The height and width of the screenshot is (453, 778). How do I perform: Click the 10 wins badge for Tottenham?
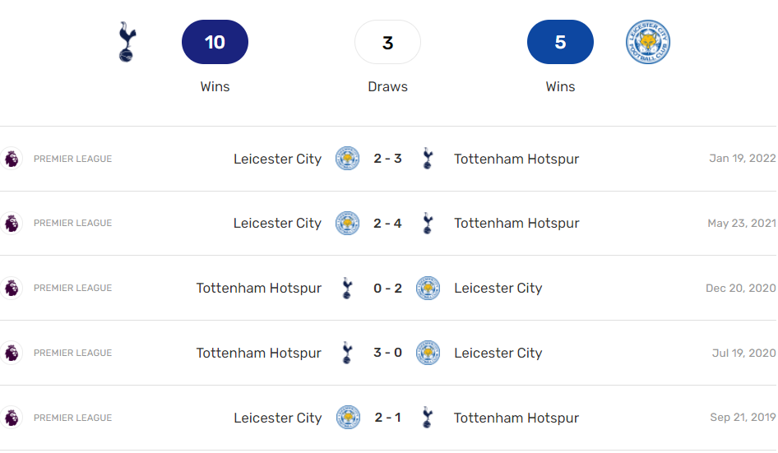click(x=215, y=42)
